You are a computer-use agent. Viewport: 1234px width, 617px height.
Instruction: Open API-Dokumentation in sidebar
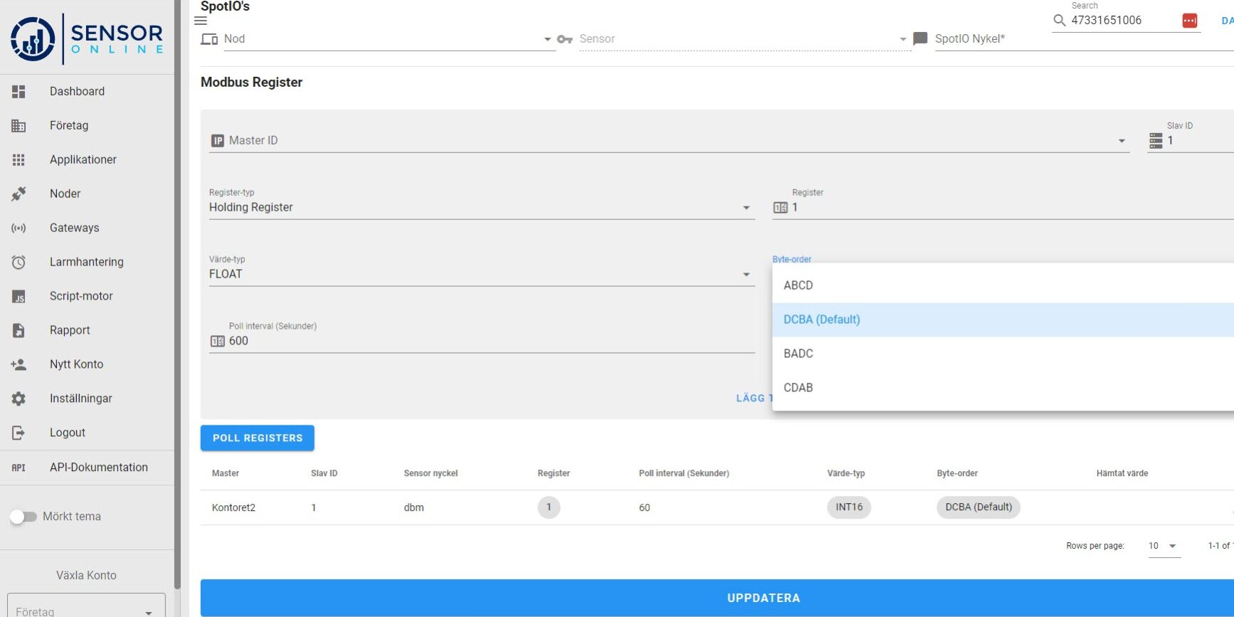[x=98, y=468]
